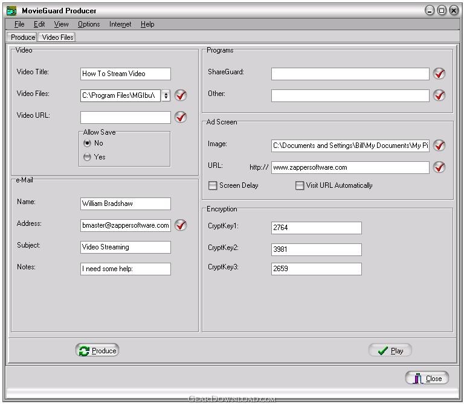Click the empty Video URL input field

(126, 117)
